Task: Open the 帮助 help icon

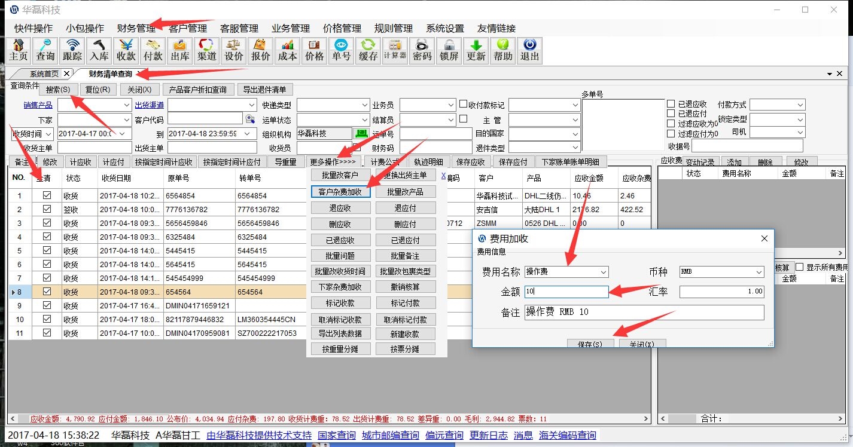Action: pyautogui.click(x=503, y=50)
